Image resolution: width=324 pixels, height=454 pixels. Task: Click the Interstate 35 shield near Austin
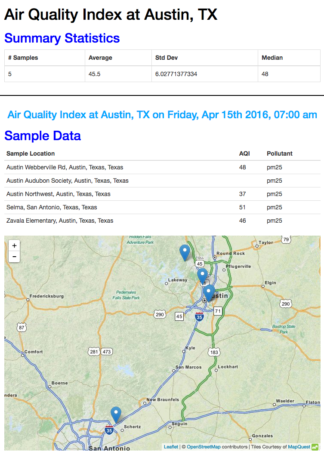[x=199, y=316]
